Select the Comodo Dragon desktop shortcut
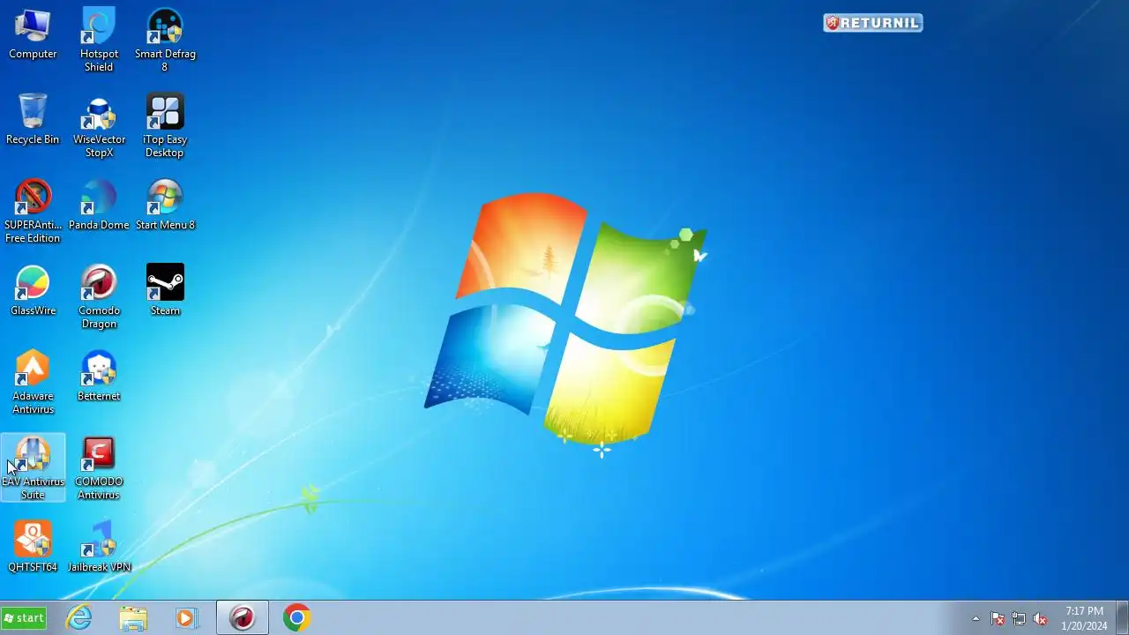Viewport: 1129px width, 635px height. coord(99,297)
